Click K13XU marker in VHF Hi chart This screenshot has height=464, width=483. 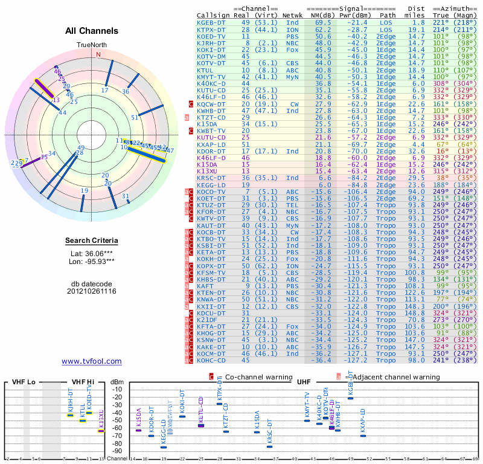101,431
